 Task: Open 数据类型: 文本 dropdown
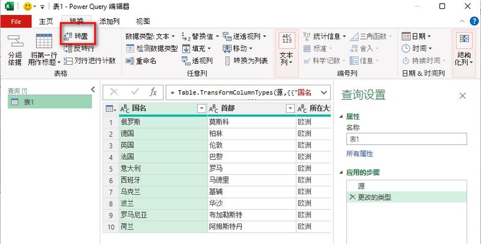point(150,37)
